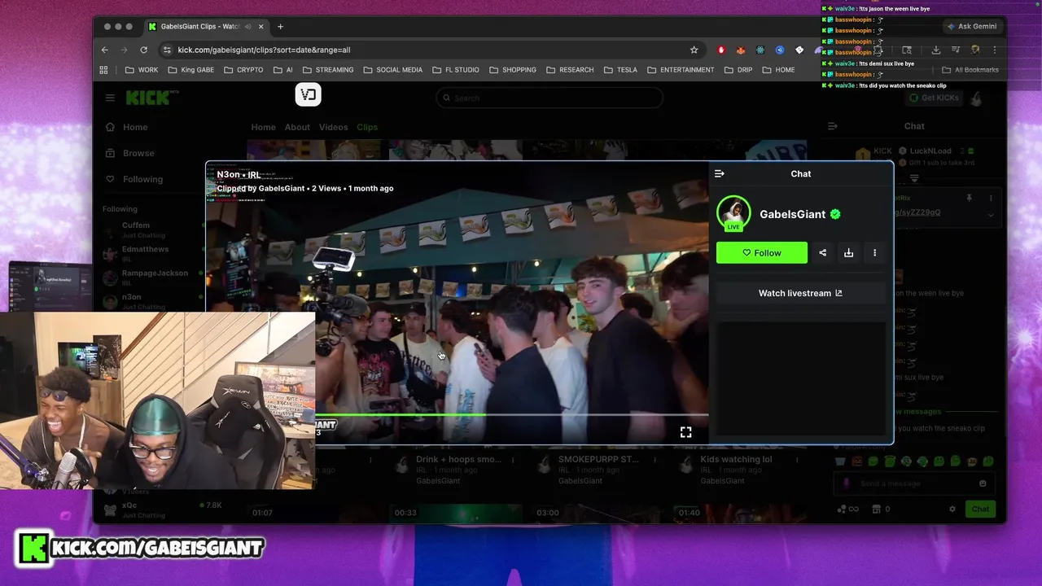Open GabeIsGiant channel name link
Image resolution: width=1042 pixels, height=586 pixels.
pos(792,214)
